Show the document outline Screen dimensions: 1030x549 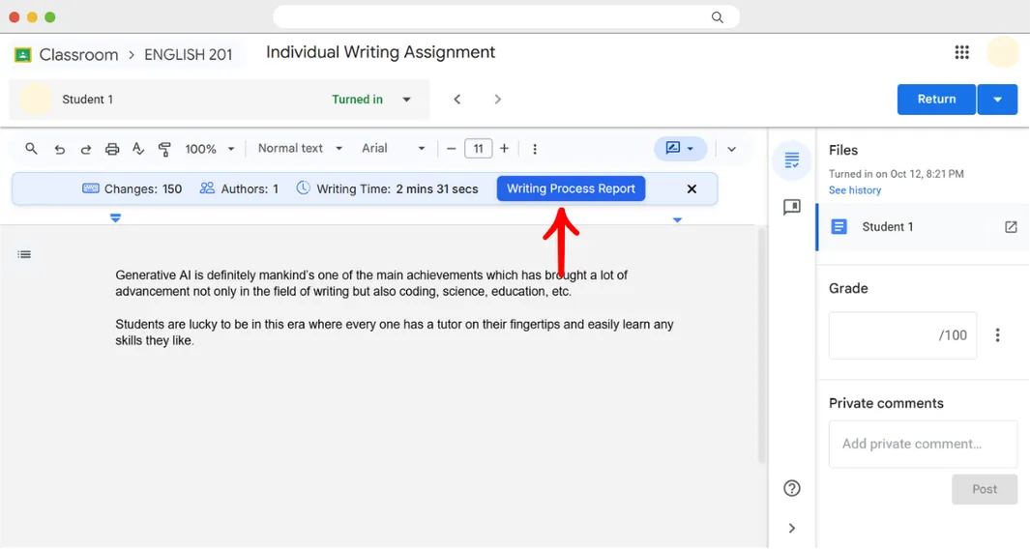coord(24,254)
